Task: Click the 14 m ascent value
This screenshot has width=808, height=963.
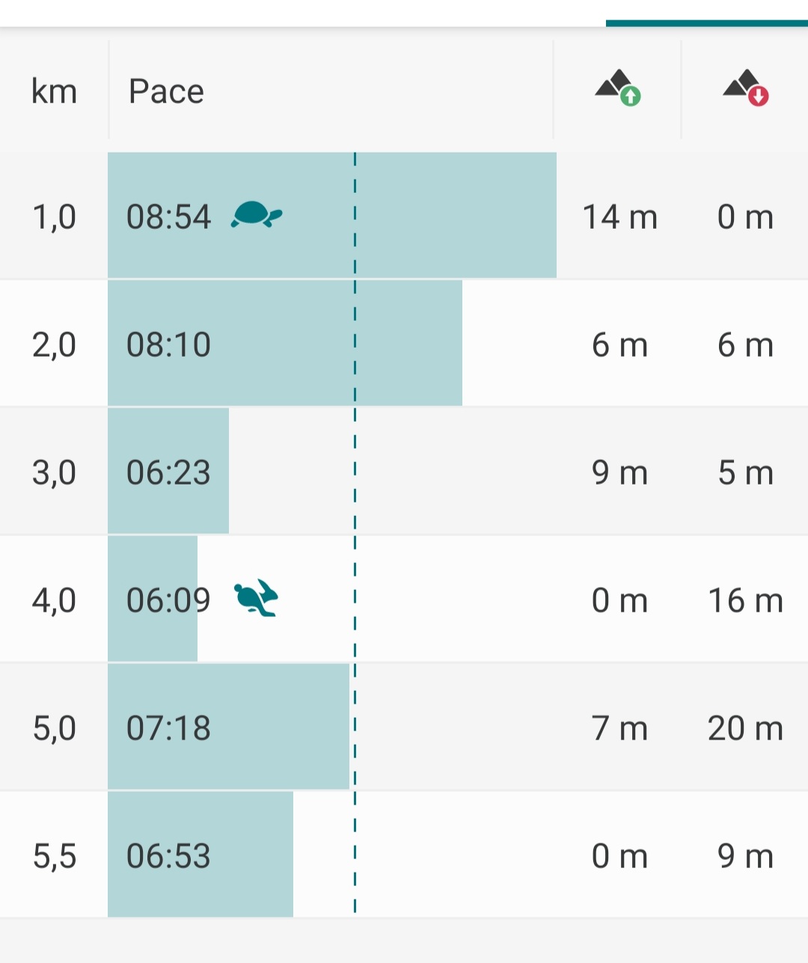Action: pyautogui.click(x=619, y=217)
